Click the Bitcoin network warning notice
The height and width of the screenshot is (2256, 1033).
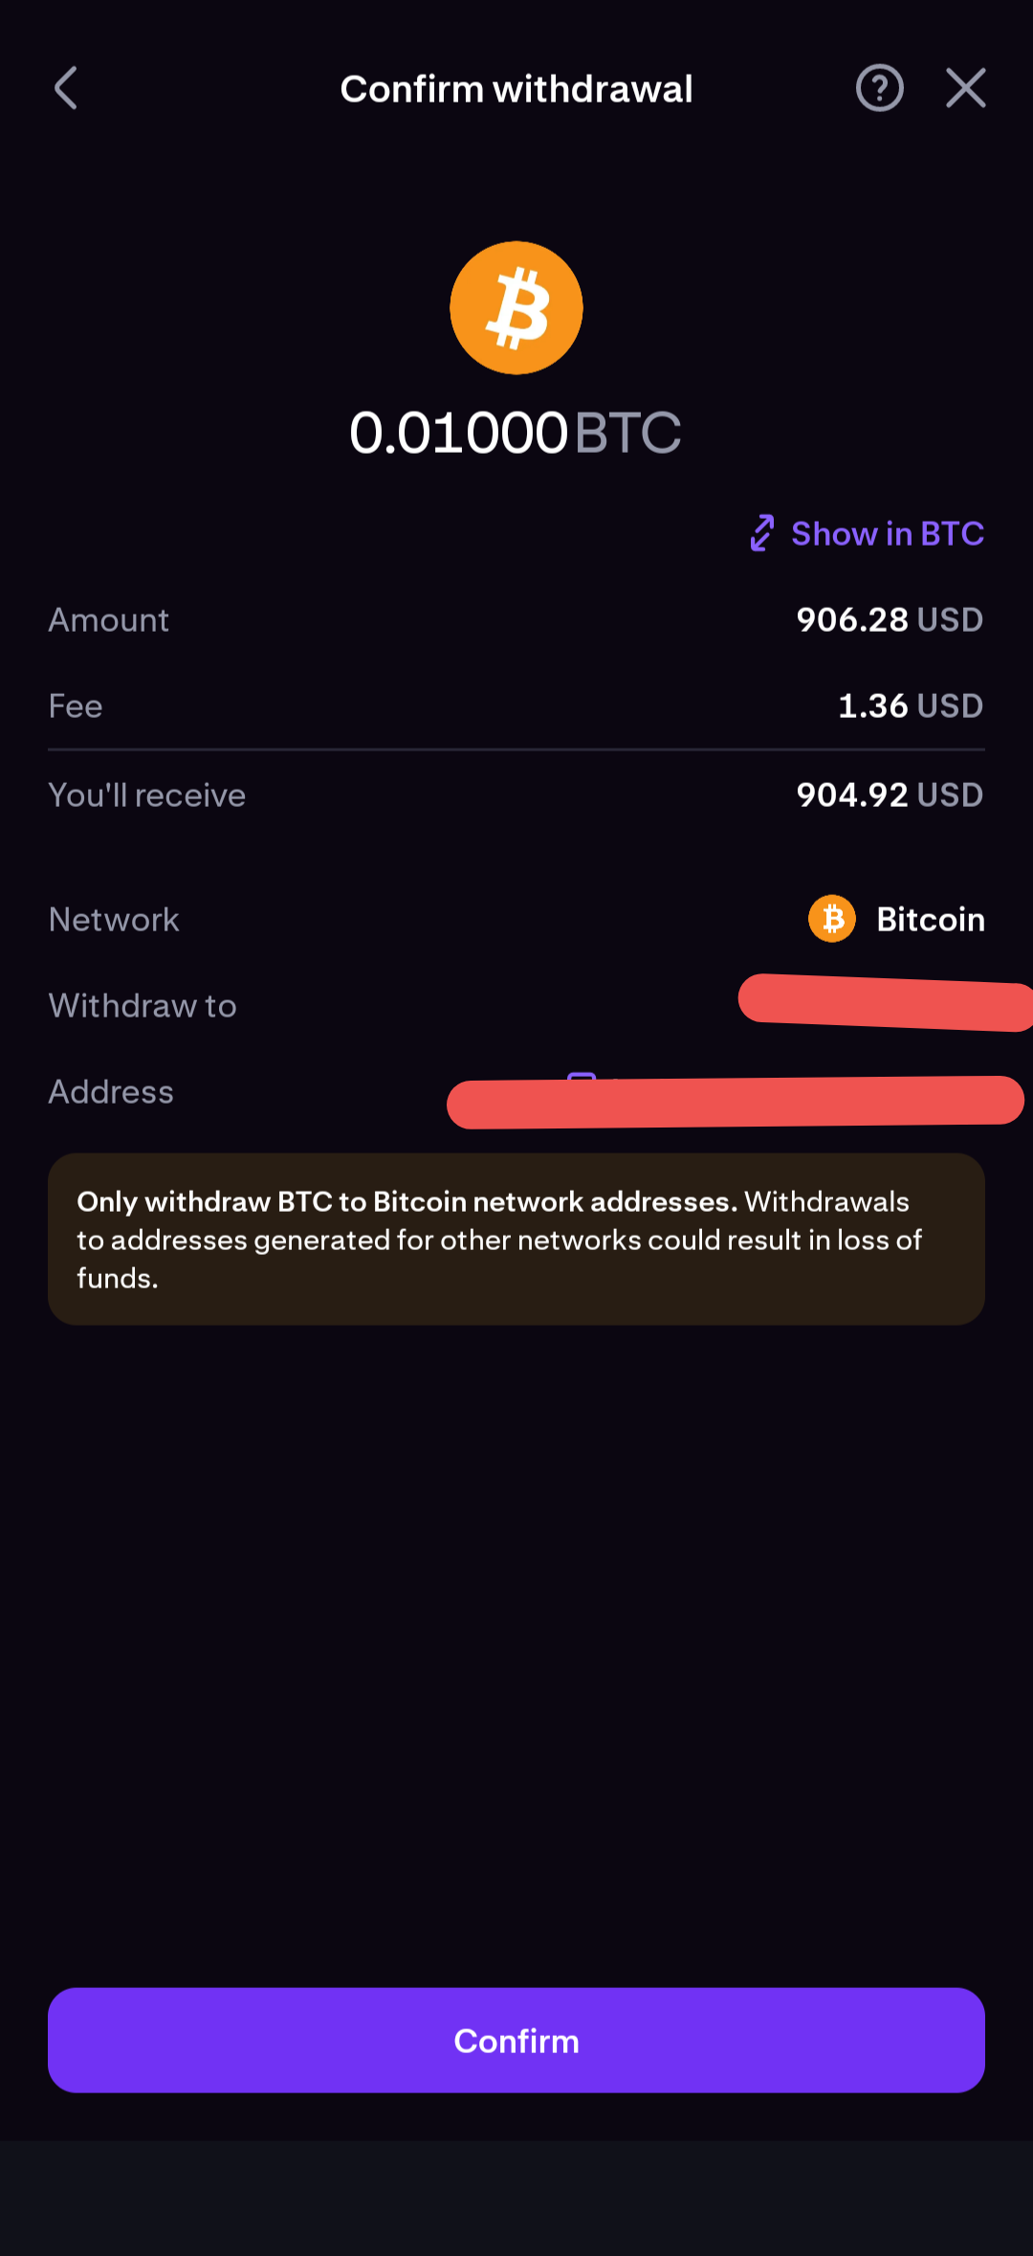pos(516,1240)
